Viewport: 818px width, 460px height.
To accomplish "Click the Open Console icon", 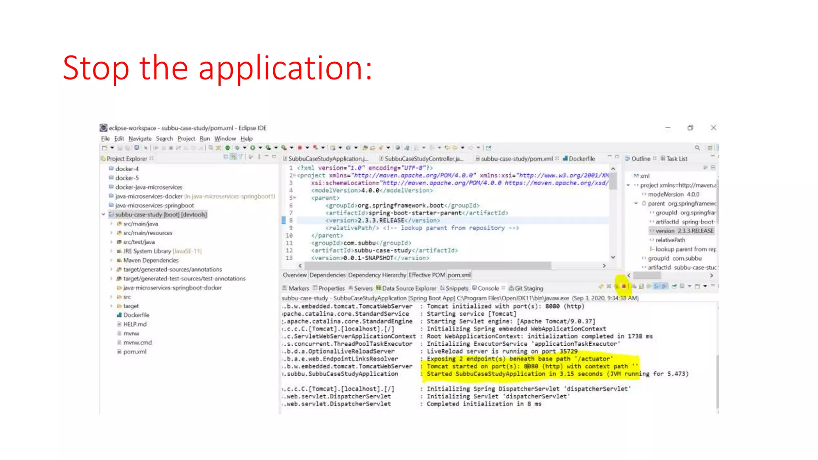I will click(697, 286).
